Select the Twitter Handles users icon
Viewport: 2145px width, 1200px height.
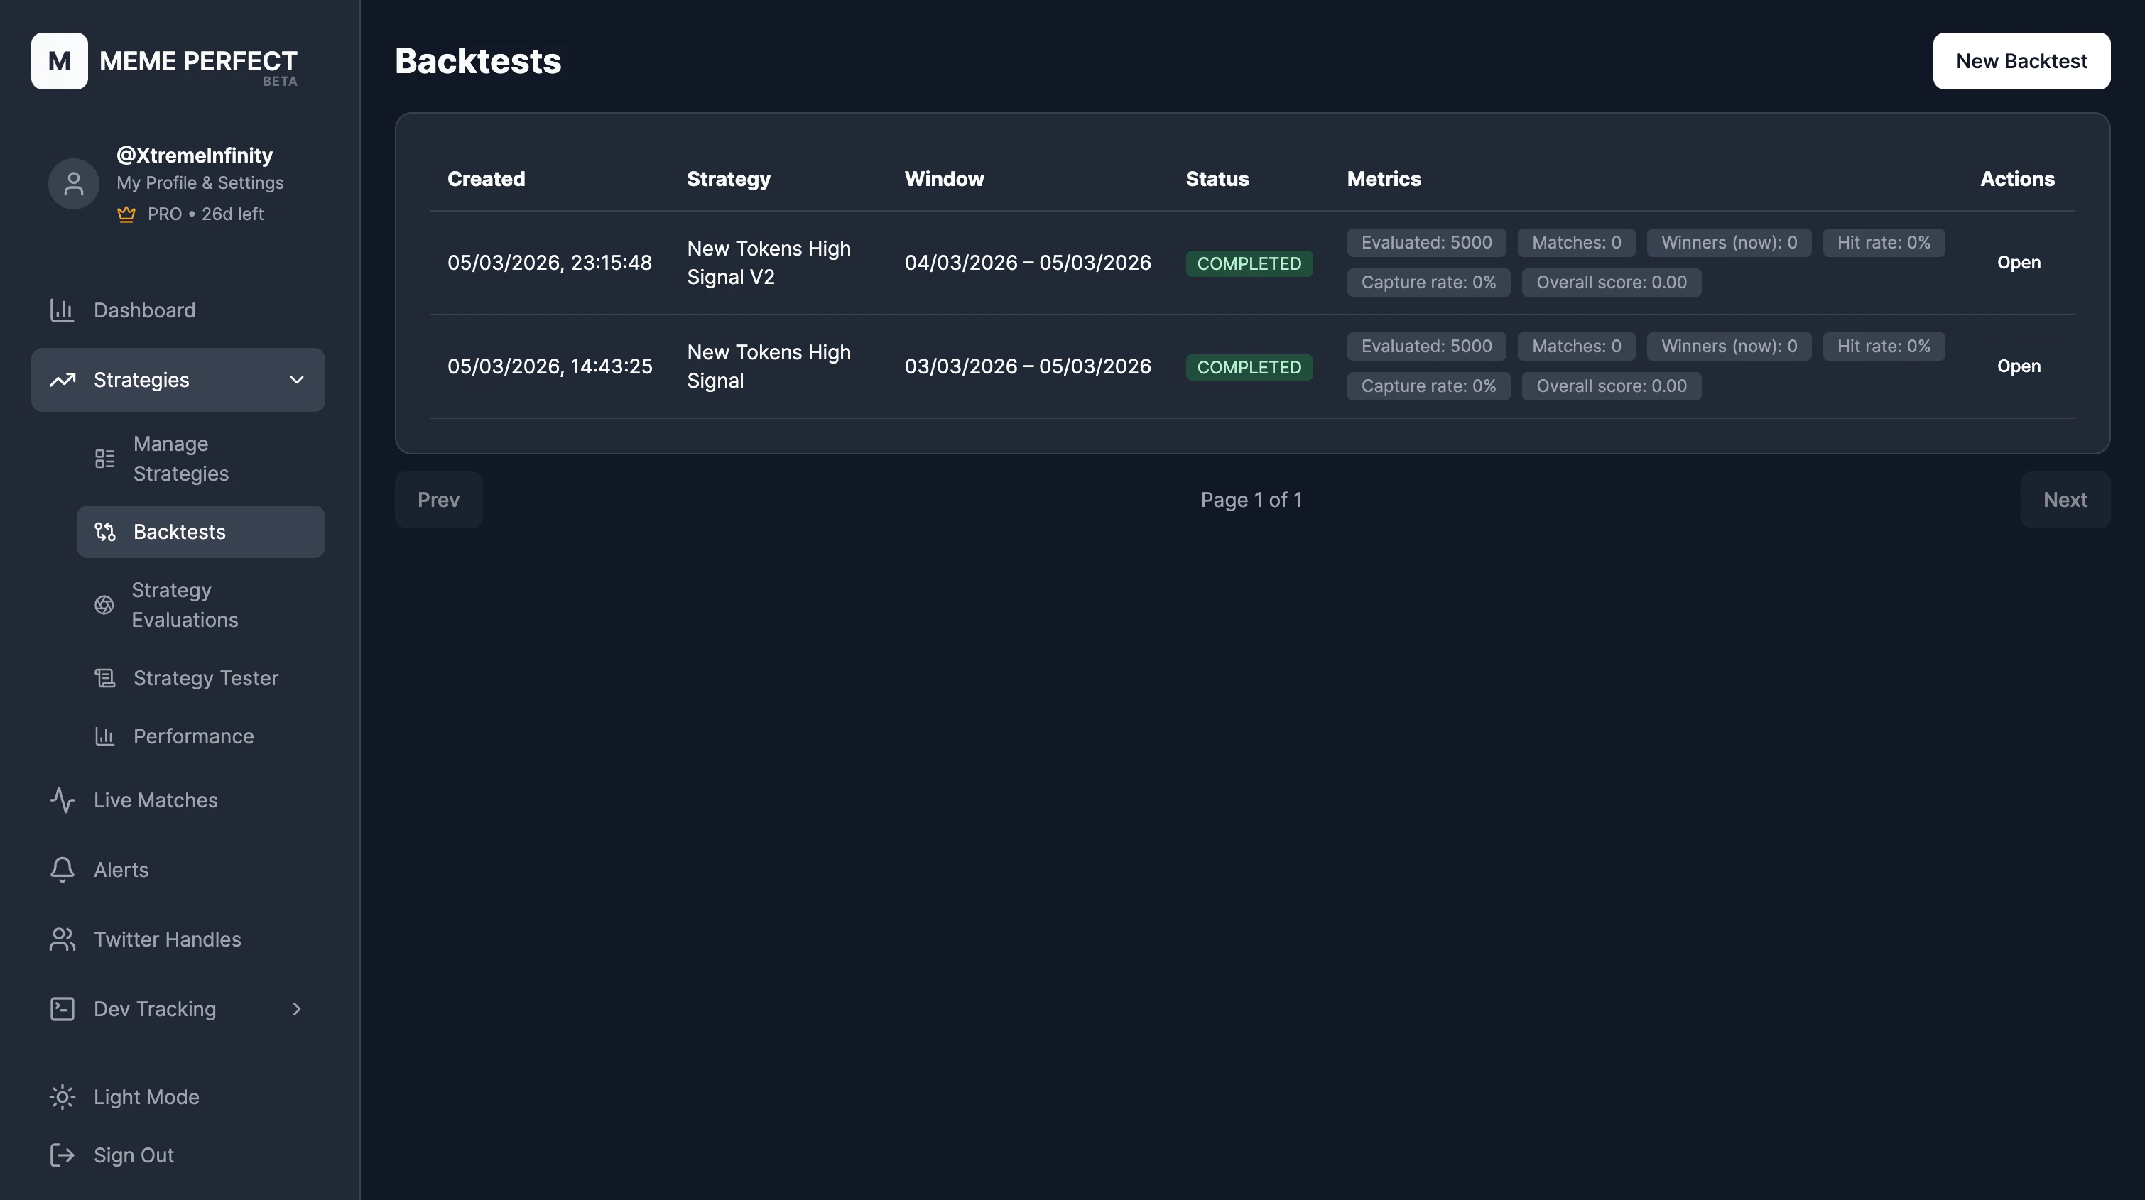point(63,939)
